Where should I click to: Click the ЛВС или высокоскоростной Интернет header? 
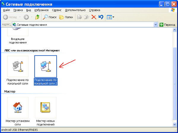click(x=32, y=51)
